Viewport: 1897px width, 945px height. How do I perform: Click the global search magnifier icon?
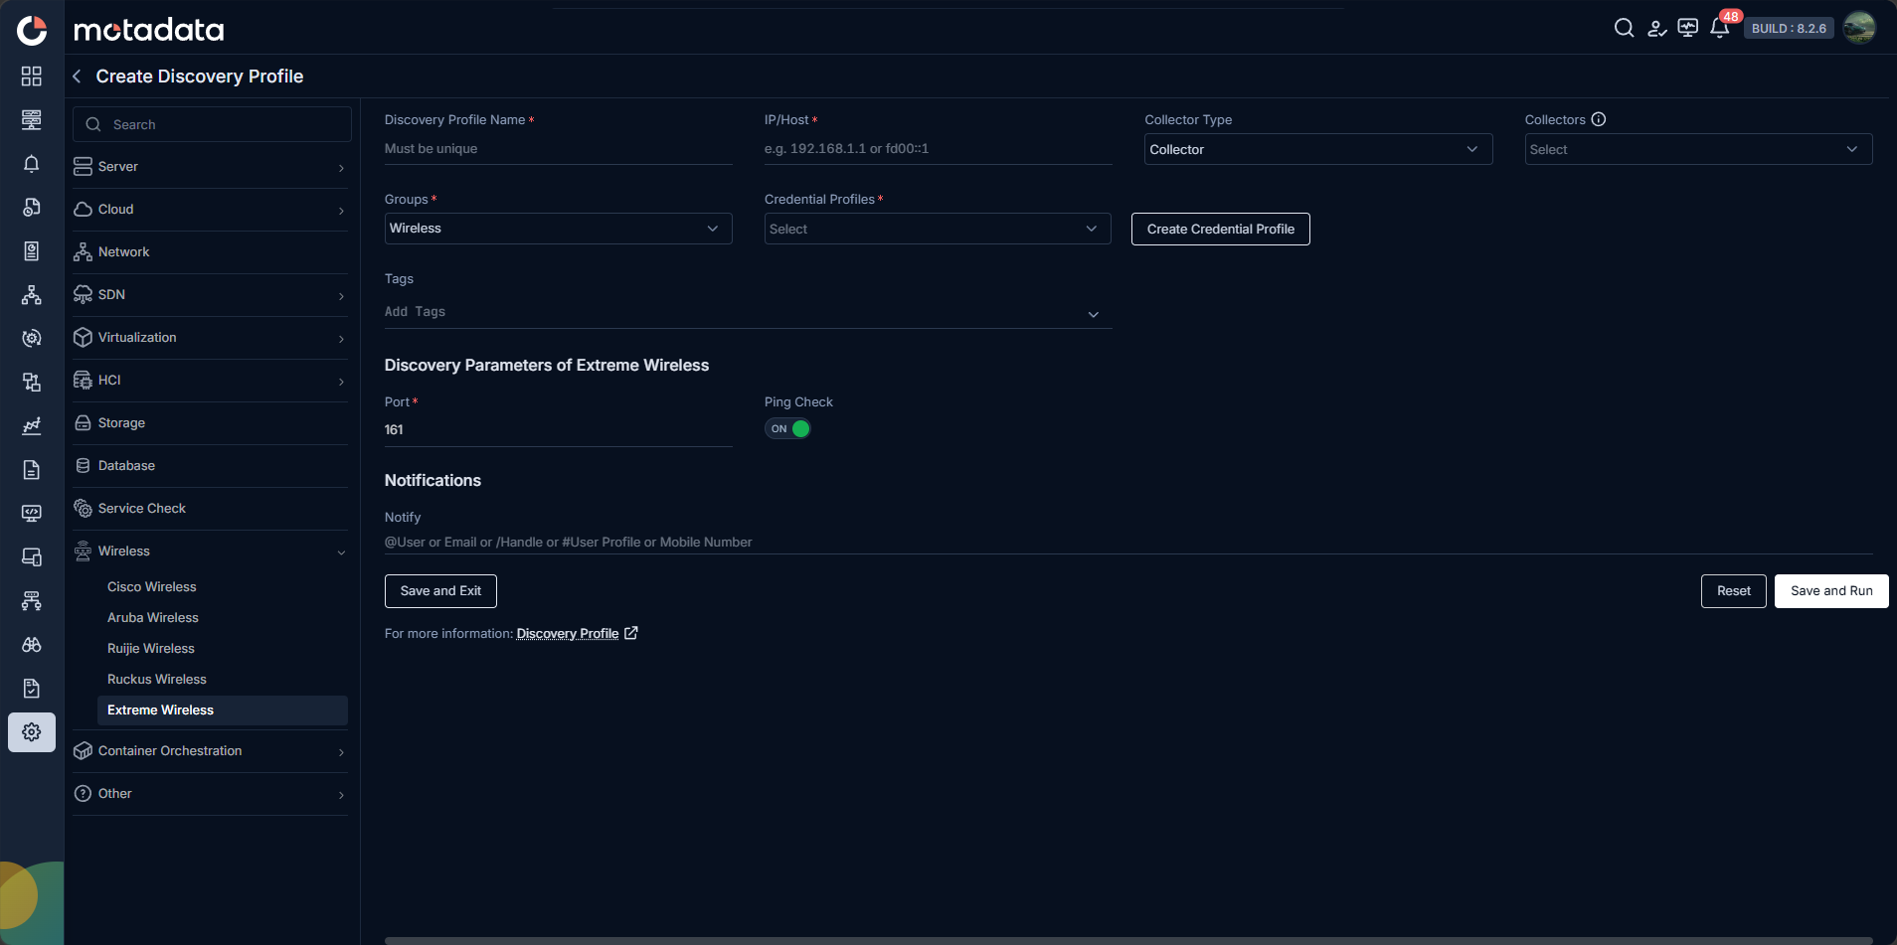pos(1624,28)
